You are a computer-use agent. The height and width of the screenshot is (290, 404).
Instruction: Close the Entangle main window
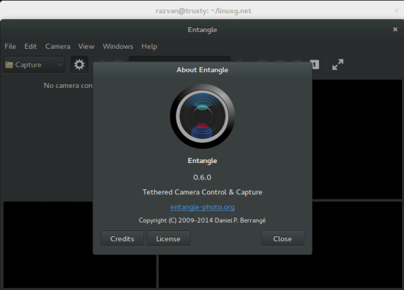[395, 29]
